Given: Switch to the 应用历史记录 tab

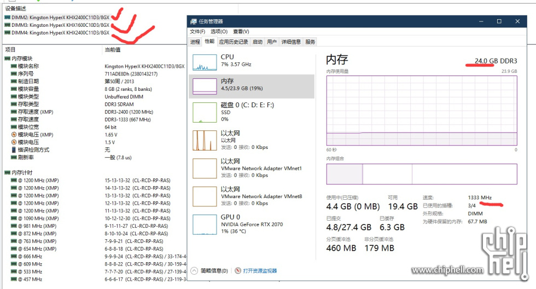Looking at the screenshot, I should pos(234,42).
